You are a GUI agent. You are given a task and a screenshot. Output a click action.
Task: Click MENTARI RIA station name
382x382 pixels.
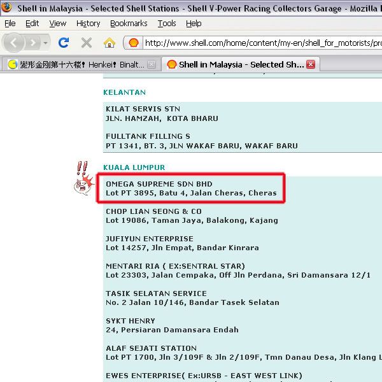[176, 266]
